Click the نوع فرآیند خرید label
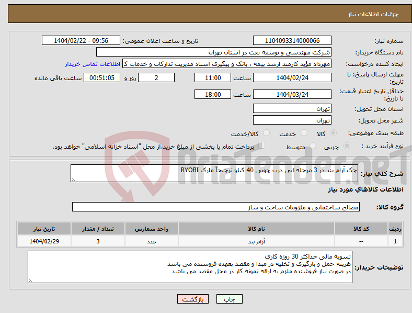The height and width of the screenshot is (313, 412). [x=383, y=146]
